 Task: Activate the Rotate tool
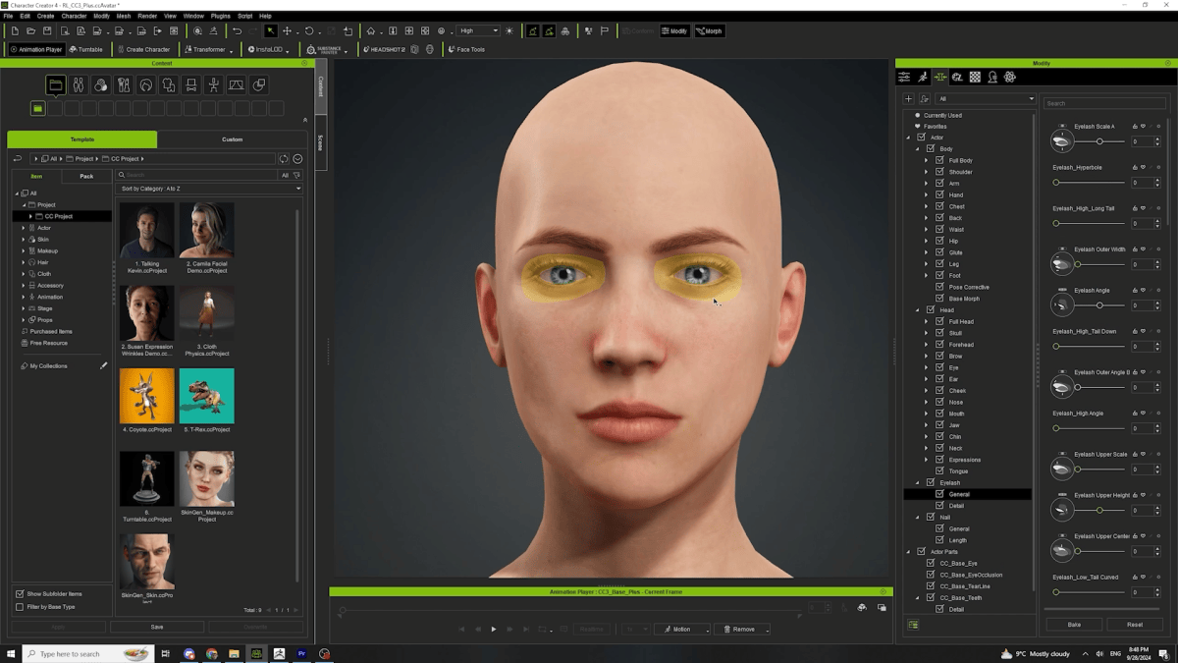point(309,31)
